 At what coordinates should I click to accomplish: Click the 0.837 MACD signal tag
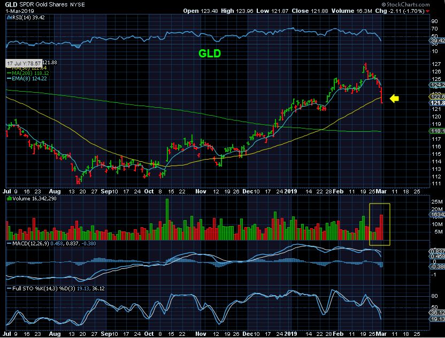click(x=437, y=251)
